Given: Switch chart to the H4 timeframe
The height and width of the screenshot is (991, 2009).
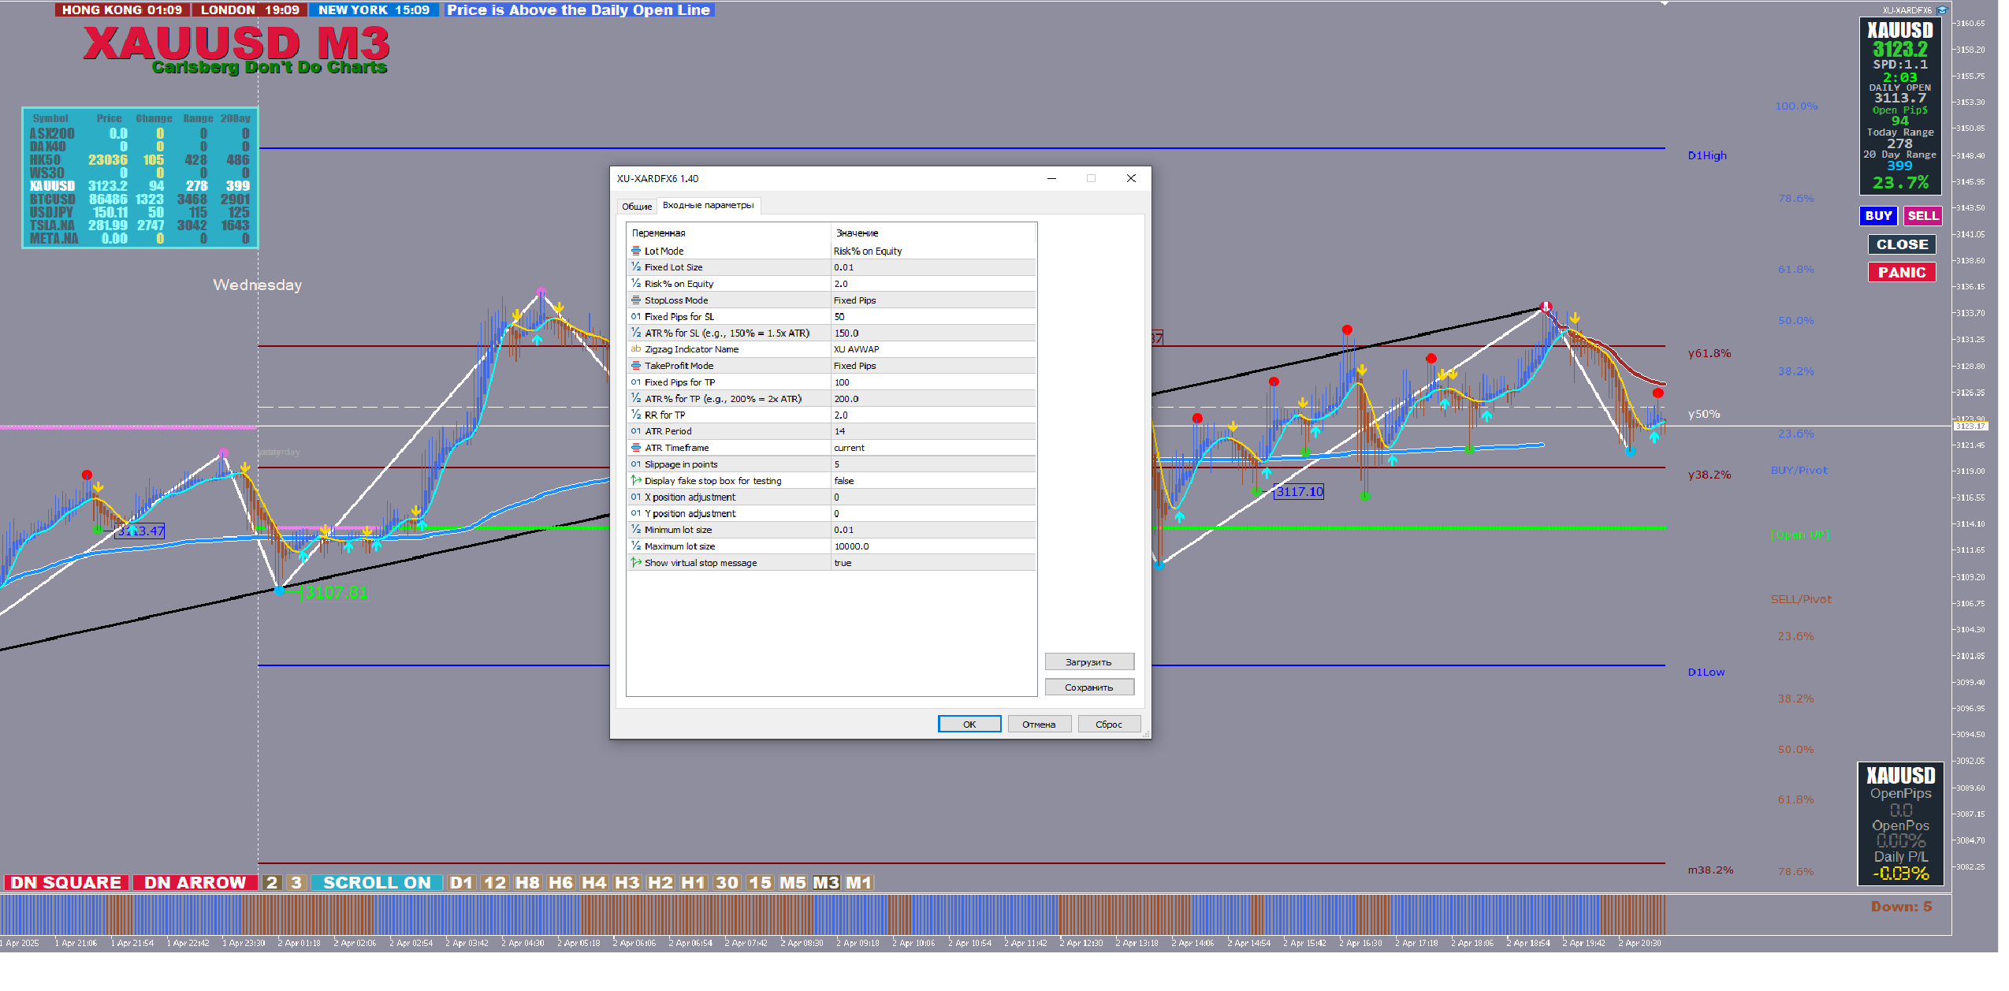Looking at the screenshot, I should click(593, 882).
